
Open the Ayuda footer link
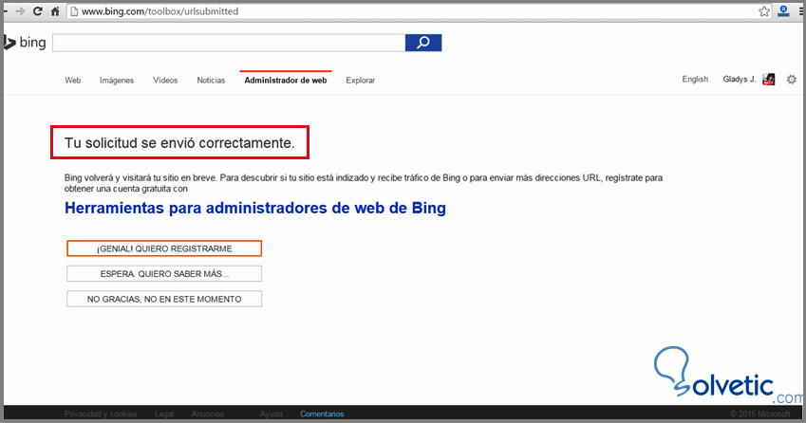271,414
